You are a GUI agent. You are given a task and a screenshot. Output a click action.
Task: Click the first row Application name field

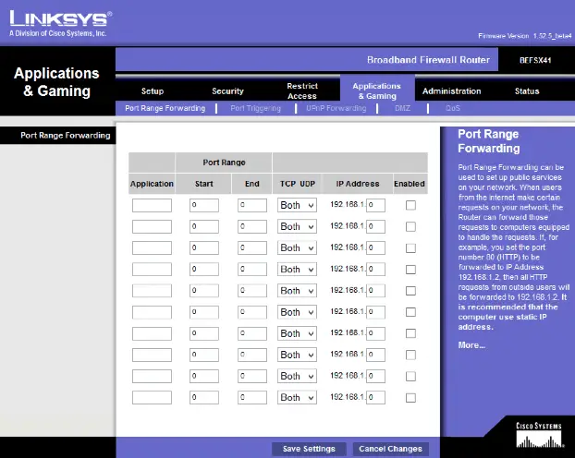coord(152,205)
